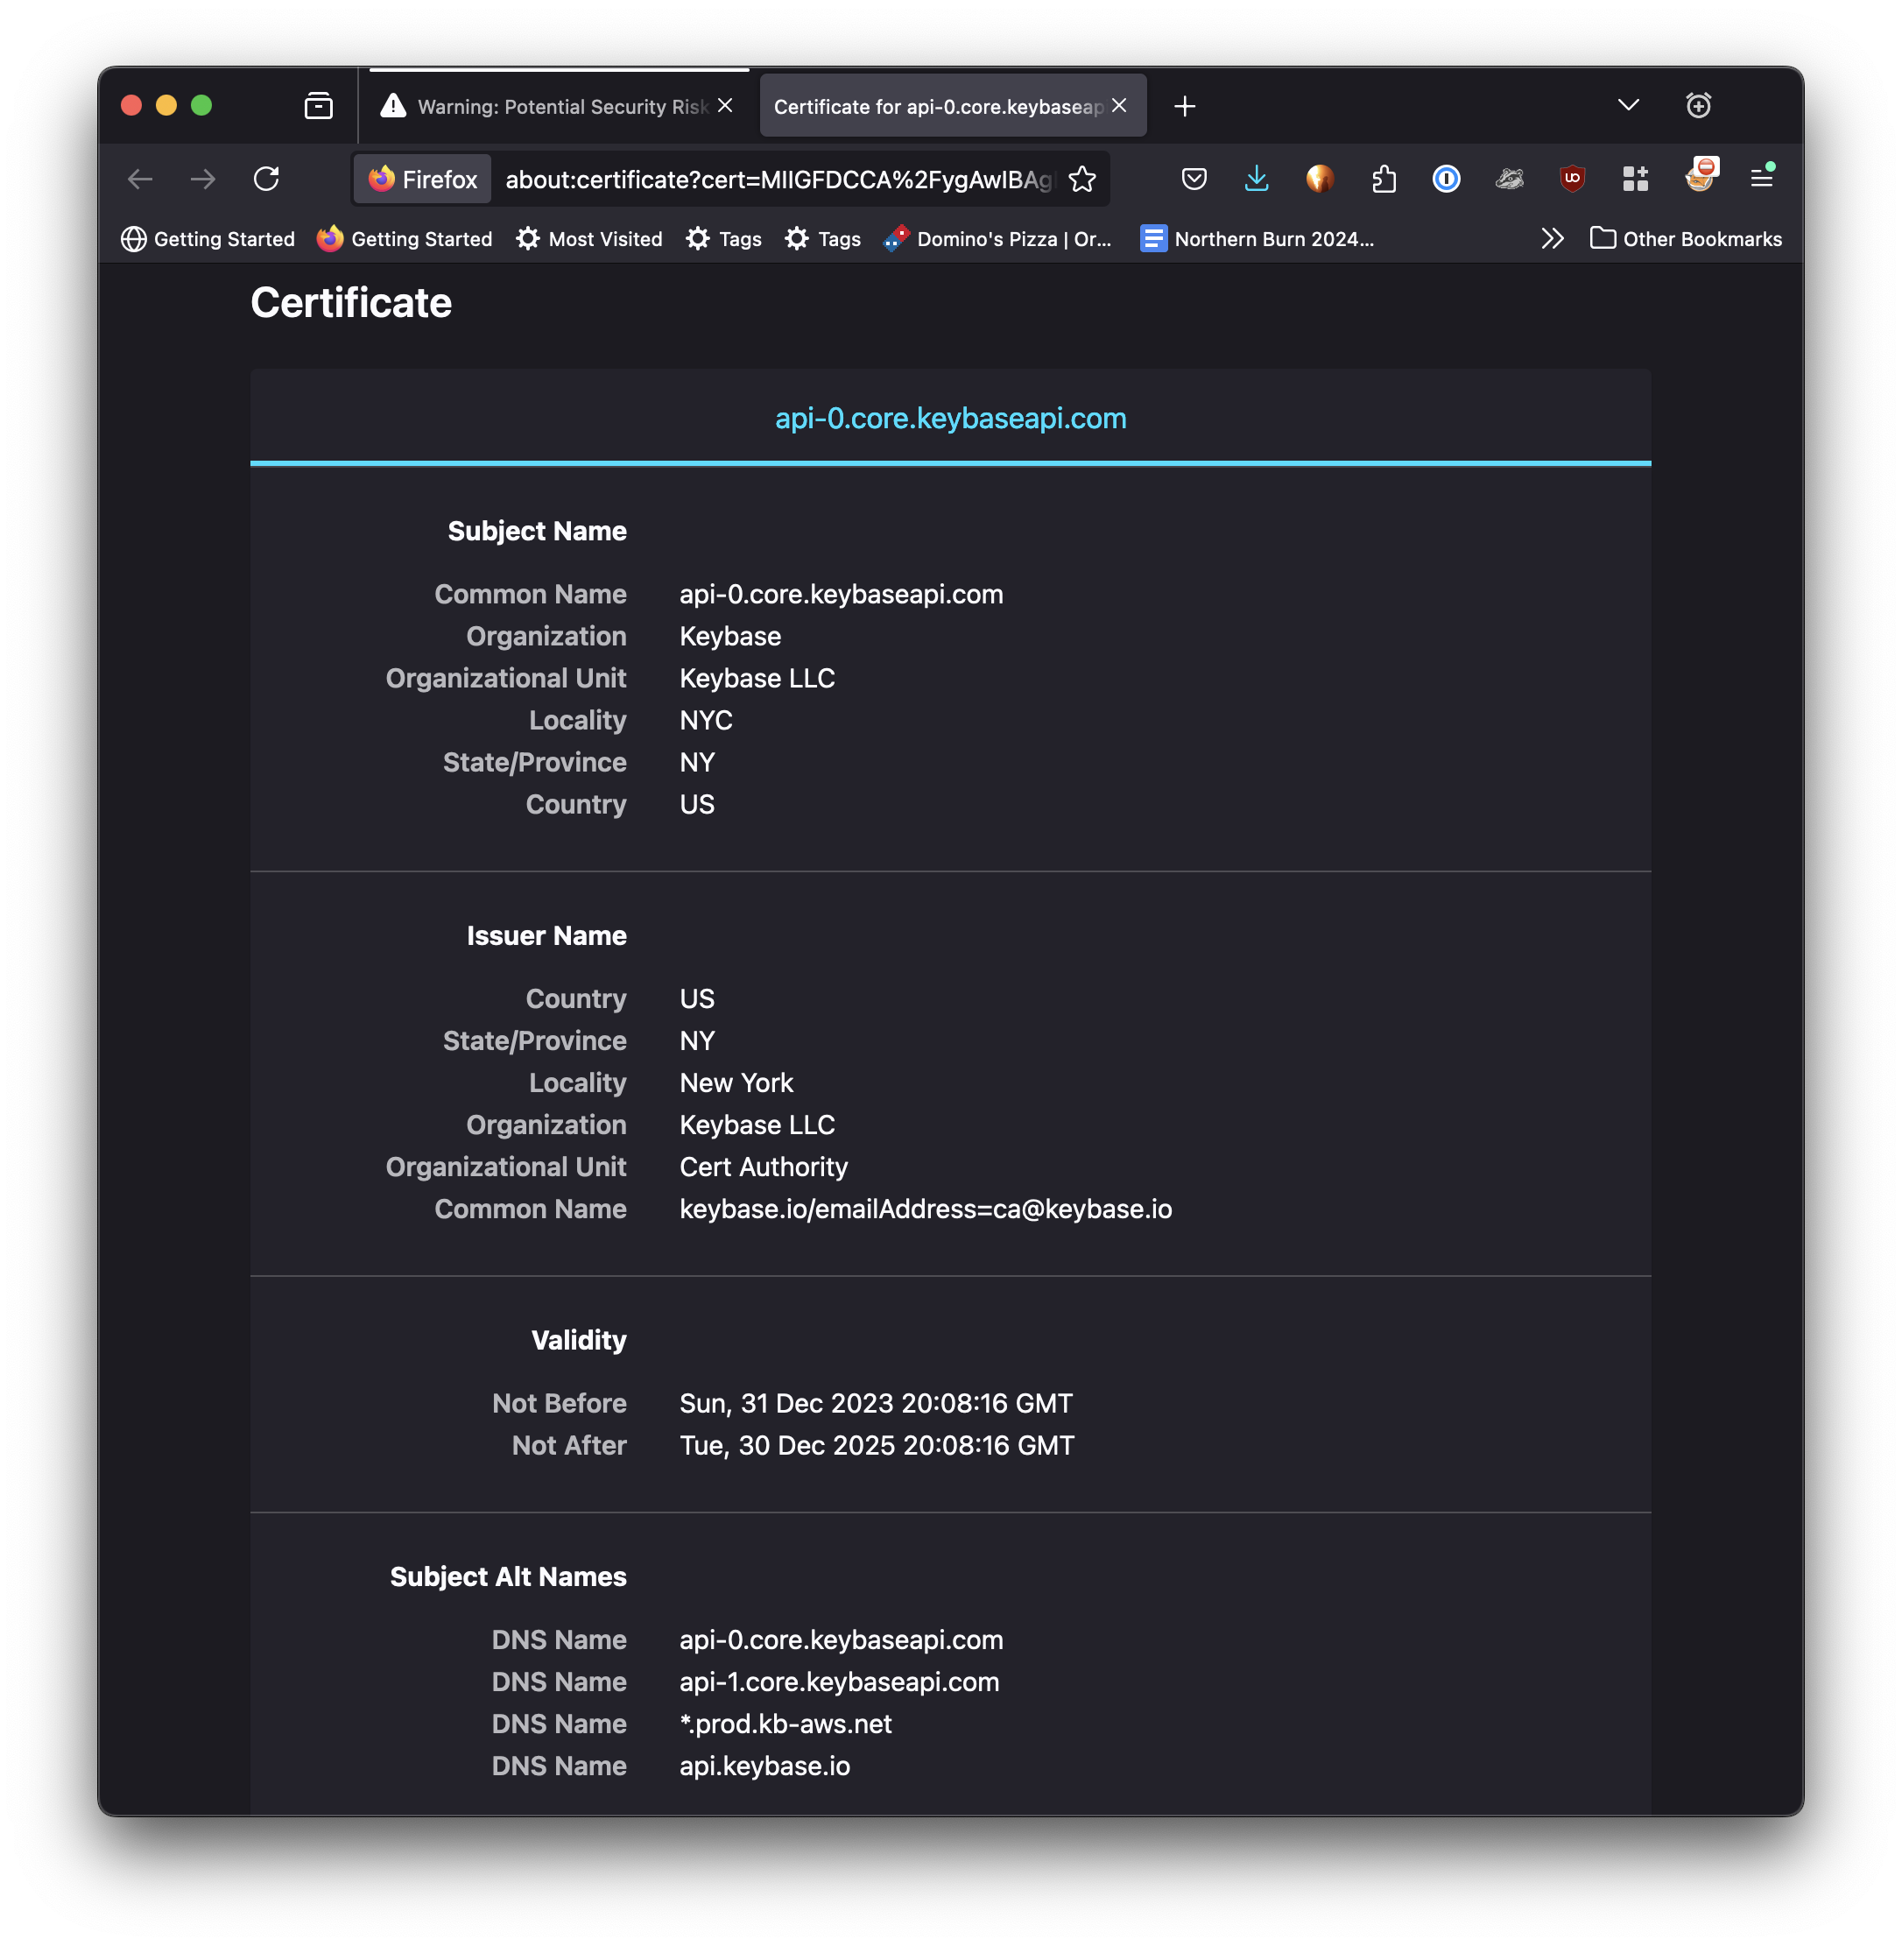Open the Most Visited bookmark folder
Viewport: 1902px width, 1946px height.
pos(589,239)
